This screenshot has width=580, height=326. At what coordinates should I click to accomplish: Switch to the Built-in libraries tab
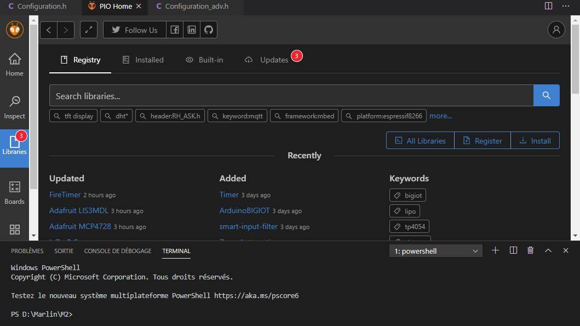pyautogui.click(x=204, y=60)
